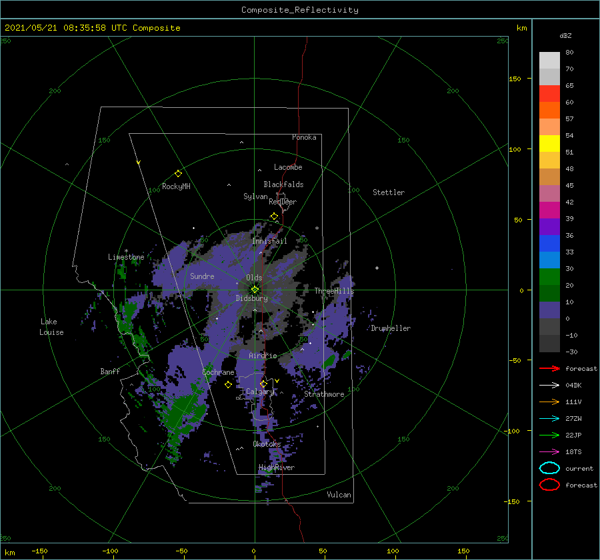
Task: Click the dBZ legend heading
Action: pyautogui.click(x=565, y=35)
